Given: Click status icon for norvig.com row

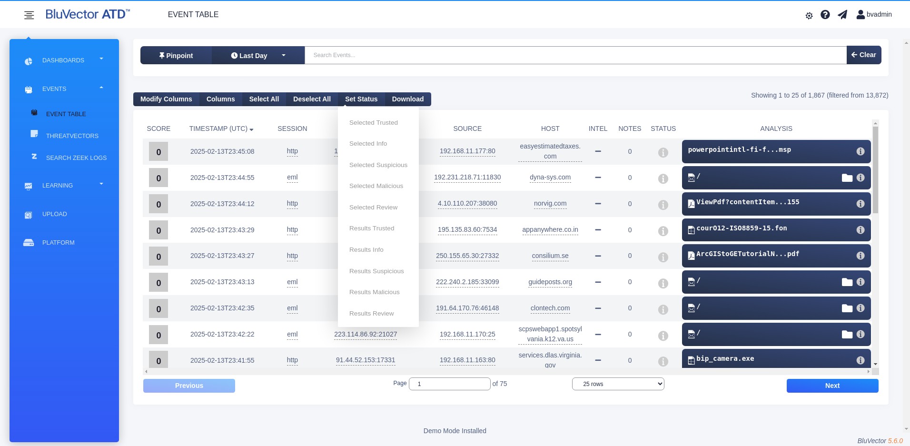Looking at the screenshot, I should pyautogui.click(x=663, y=205).
